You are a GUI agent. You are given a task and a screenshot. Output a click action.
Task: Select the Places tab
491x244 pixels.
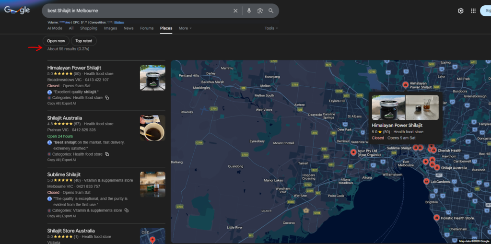pos(166,28)
